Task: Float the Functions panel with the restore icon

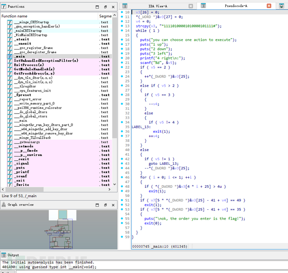Action: [105, 7]
